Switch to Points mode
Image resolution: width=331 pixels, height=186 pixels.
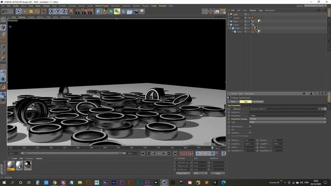(x=3, y=47)
